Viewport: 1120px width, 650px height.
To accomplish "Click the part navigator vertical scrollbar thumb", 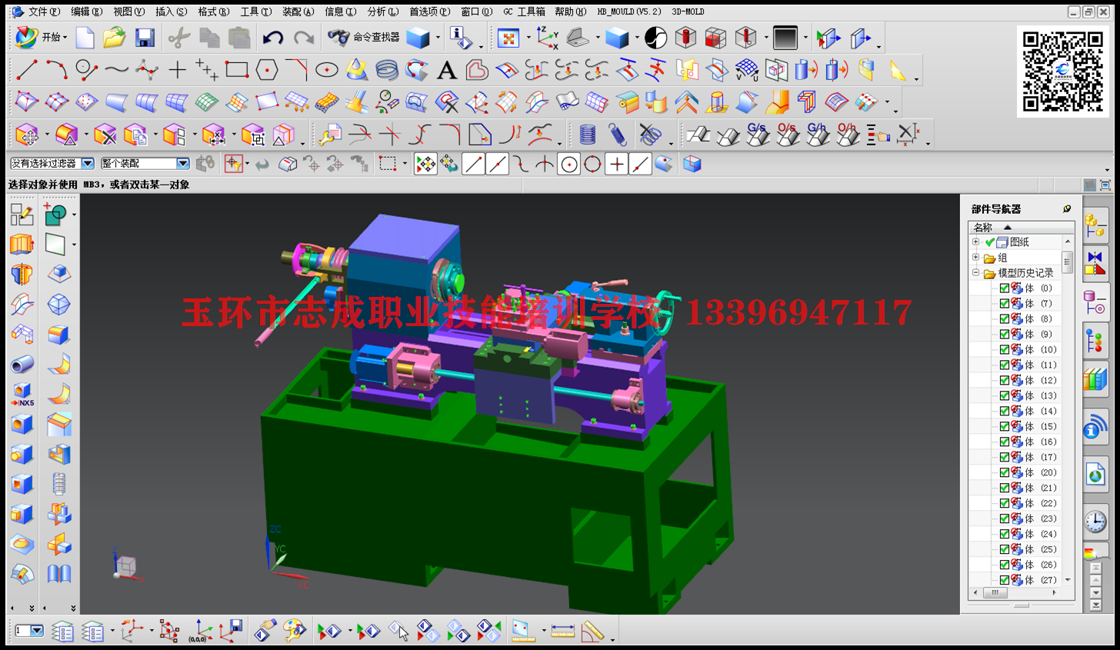I will pos(1067,261).
